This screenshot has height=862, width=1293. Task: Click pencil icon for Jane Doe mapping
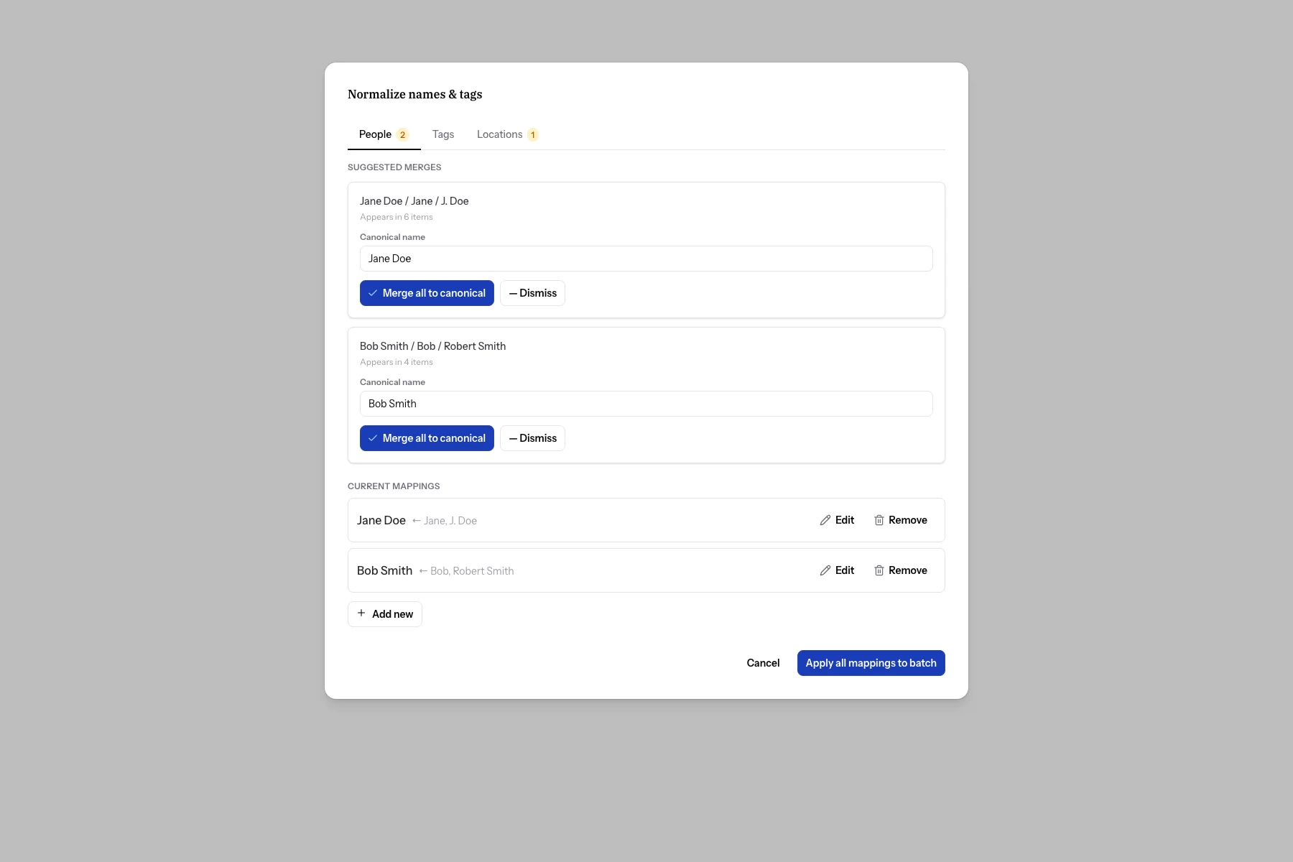(x=825, y=520)
